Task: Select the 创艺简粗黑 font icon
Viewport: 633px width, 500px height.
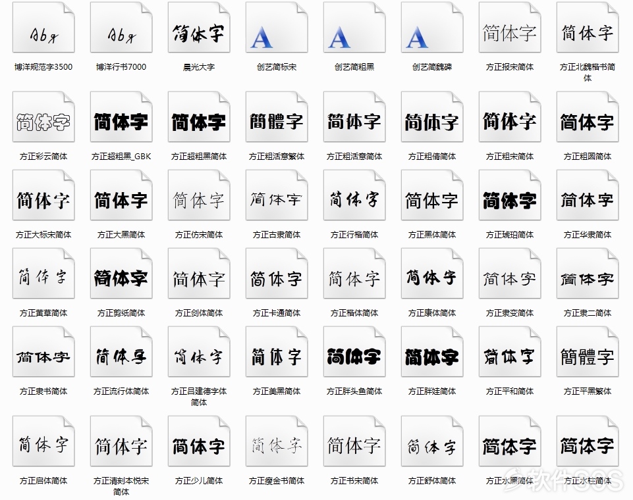Action: [x=354, y=27]
